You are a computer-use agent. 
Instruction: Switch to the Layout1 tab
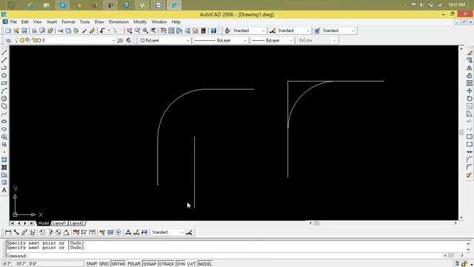59,223
